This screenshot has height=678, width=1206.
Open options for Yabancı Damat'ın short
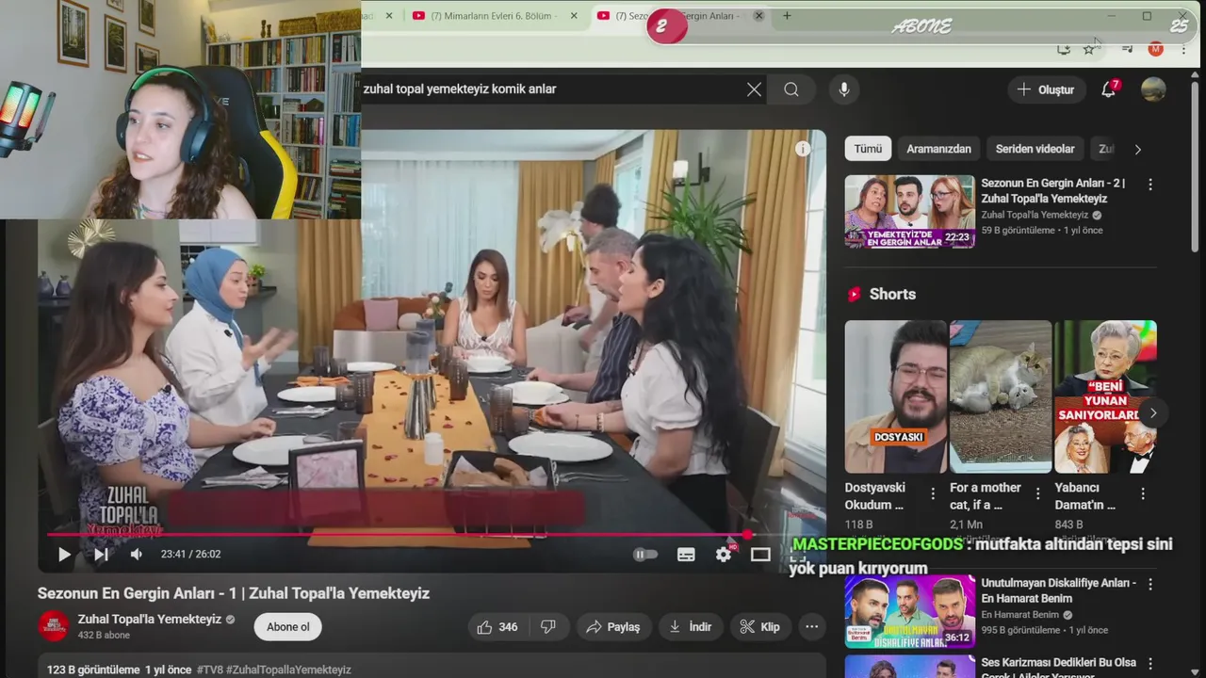click(1143, 493)
